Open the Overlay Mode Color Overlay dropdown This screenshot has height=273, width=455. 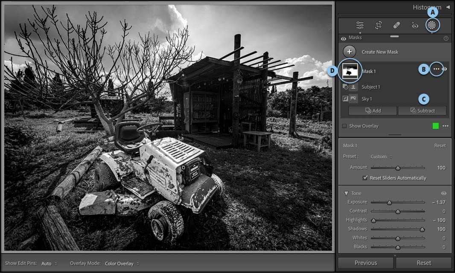pos(122,264)
